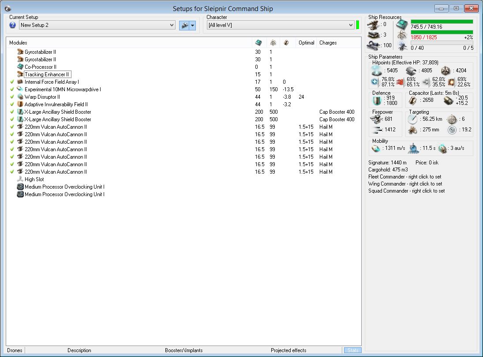Sort by the Optimal column header
The height and width of the screenshot is (357, 483).
[306, 43]
